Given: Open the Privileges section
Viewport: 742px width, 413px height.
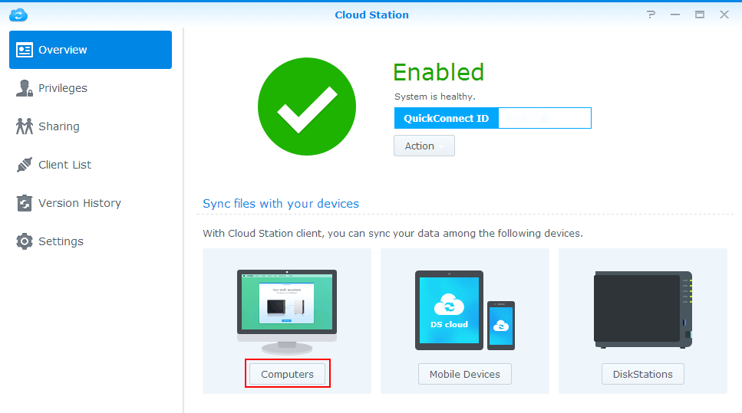Looking at the screenshot, I should pyautogui.click(x=63, y=88).
